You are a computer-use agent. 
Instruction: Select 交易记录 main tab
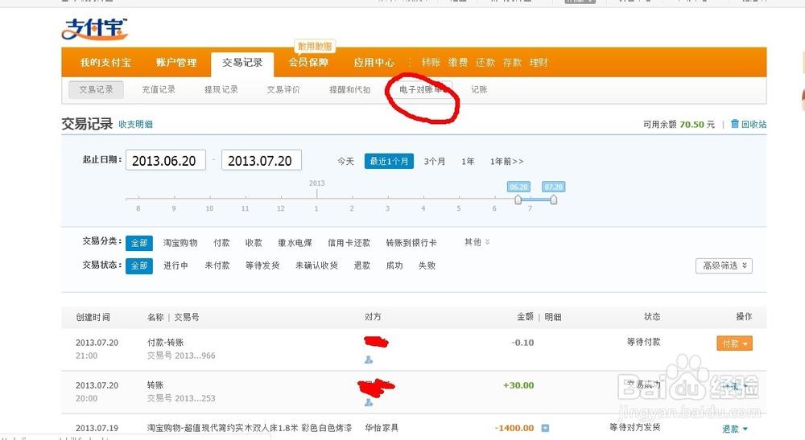[242, 63]
